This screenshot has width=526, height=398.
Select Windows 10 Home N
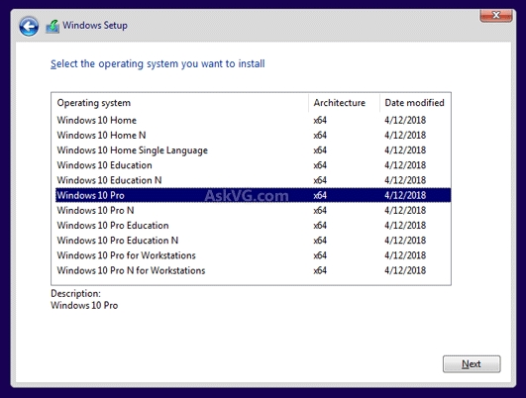253,135
